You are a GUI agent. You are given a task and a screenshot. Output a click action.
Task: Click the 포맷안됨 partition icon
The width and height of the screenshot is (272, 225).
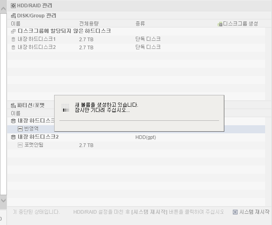20,145
